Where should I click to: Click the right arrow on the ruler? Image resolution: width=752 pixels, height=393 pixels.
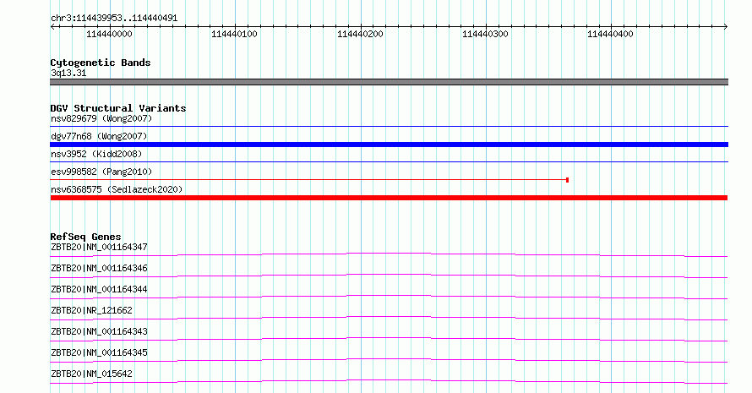[x=725, y=27]
